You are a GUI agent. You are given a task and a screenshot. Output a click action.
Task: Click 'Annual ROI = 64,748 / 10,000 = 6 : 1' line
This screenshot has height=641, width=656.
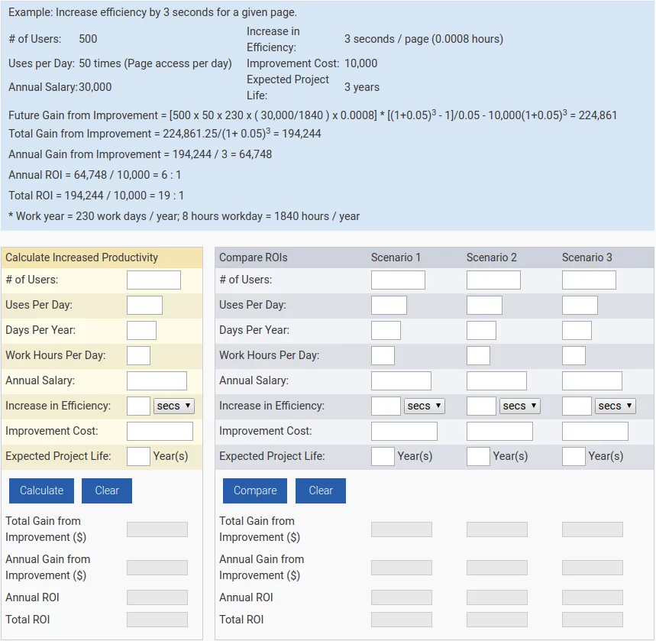point(95,175)
